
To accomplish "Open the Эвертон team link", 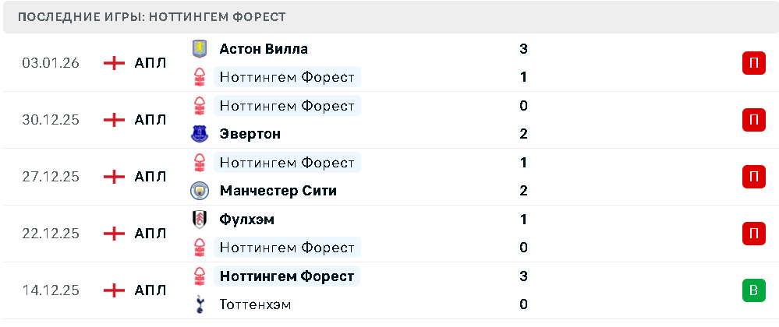I will (x=250, y=134).
